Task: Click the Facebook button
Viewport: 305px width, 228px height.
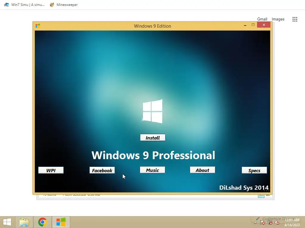Action: (102, 170)
